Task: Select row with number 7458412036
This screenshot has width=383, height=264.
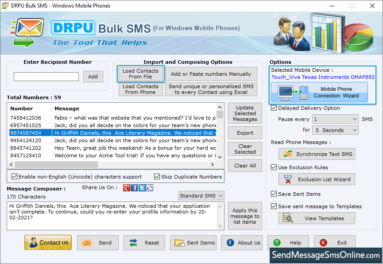Action: [112, 118]
